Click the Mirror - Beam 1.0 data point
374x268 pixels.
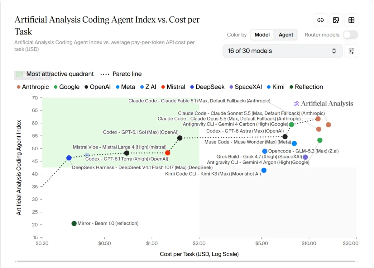click(74, 223)
